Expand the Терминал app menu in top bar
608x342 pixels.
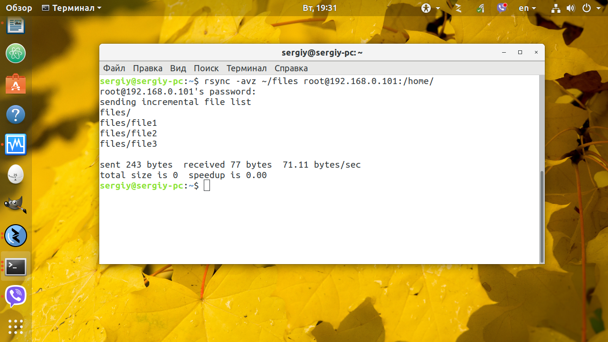72,8
